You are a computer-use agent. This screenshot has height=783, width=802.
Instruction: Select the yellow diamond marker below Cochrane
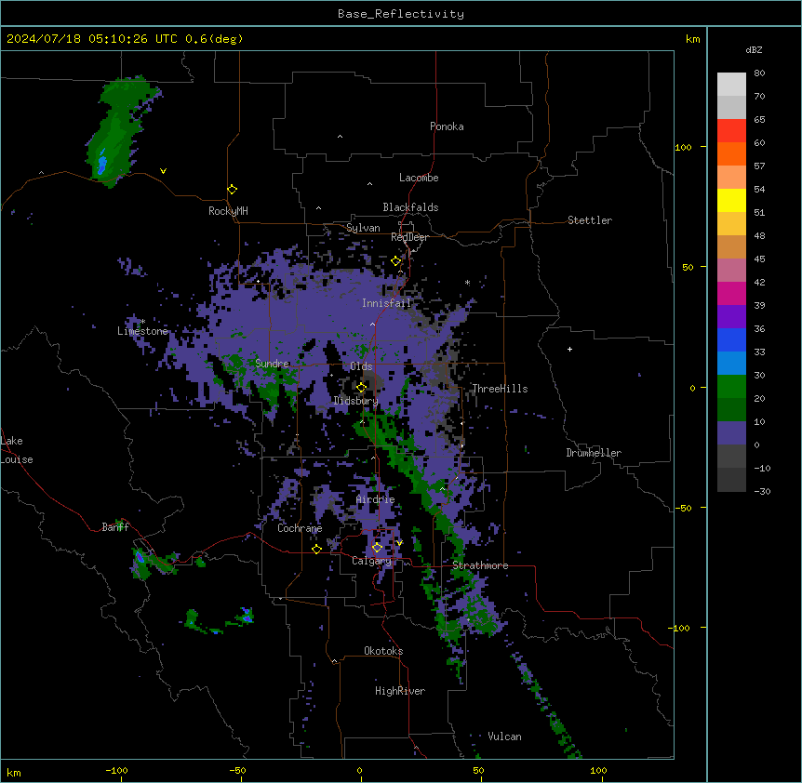(x=316, y=549)
